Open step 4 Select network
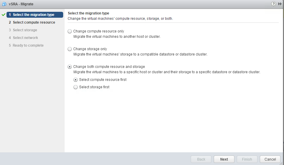This screenshot has width=284, height=165. click(23, 38)
